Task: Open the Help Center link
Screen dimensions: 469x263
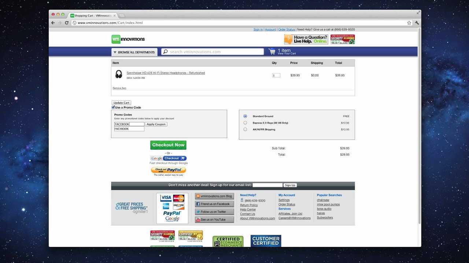Action: (248, 210)
